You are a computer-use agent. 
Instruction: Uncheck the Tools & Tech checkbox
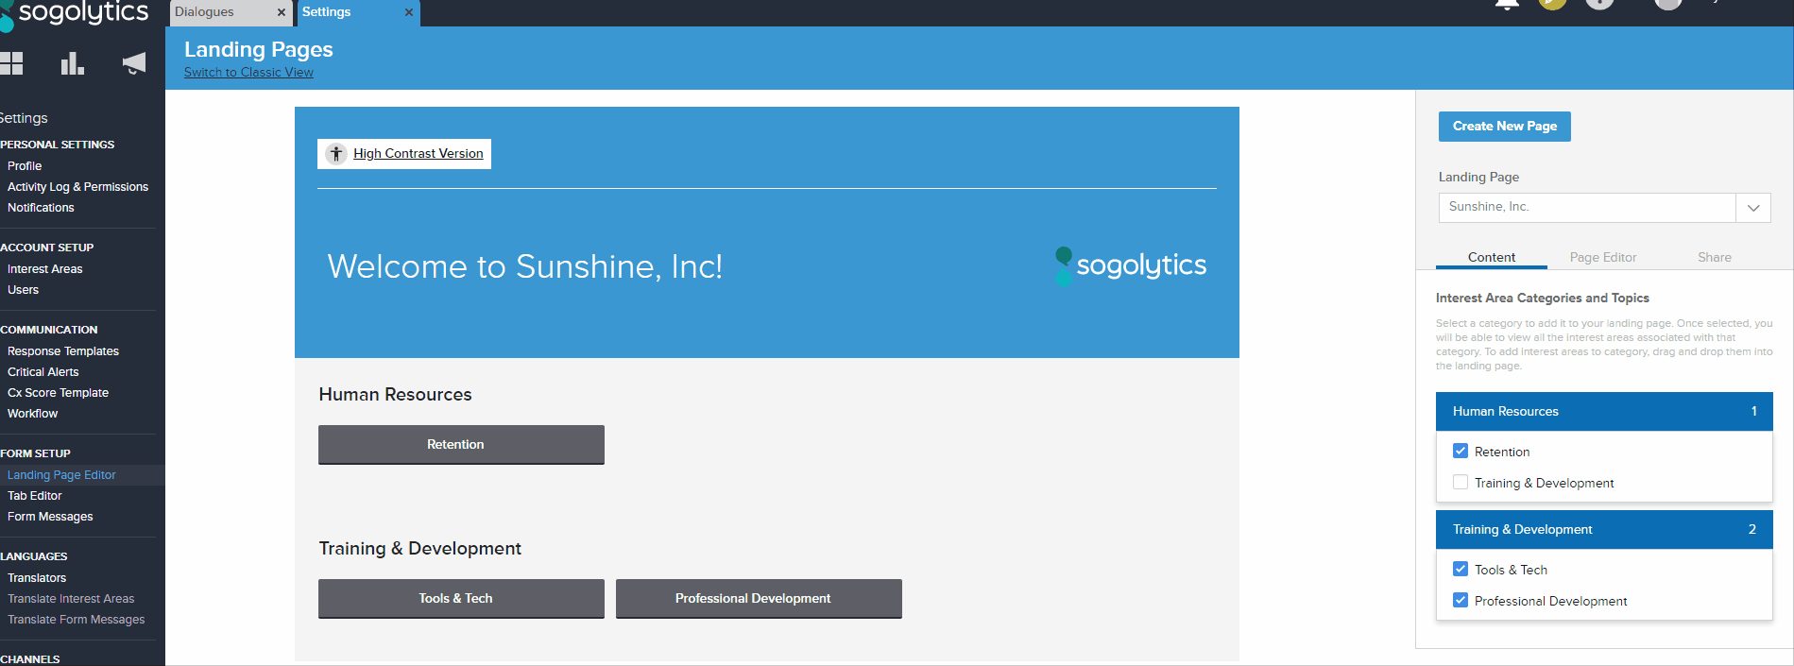coord(1461,570)
